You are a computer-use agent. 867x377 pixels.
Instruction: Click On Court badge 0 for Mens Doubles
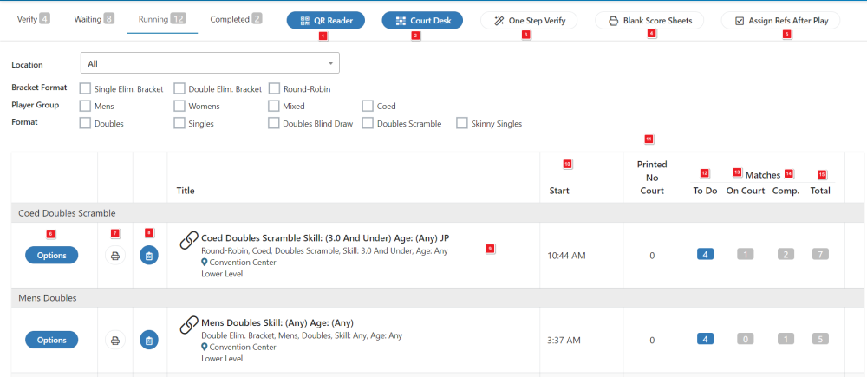[x=746, y=339]
